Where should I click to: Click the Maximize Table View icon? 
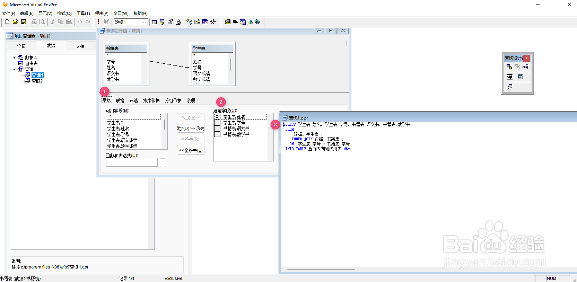click(520, 77)
